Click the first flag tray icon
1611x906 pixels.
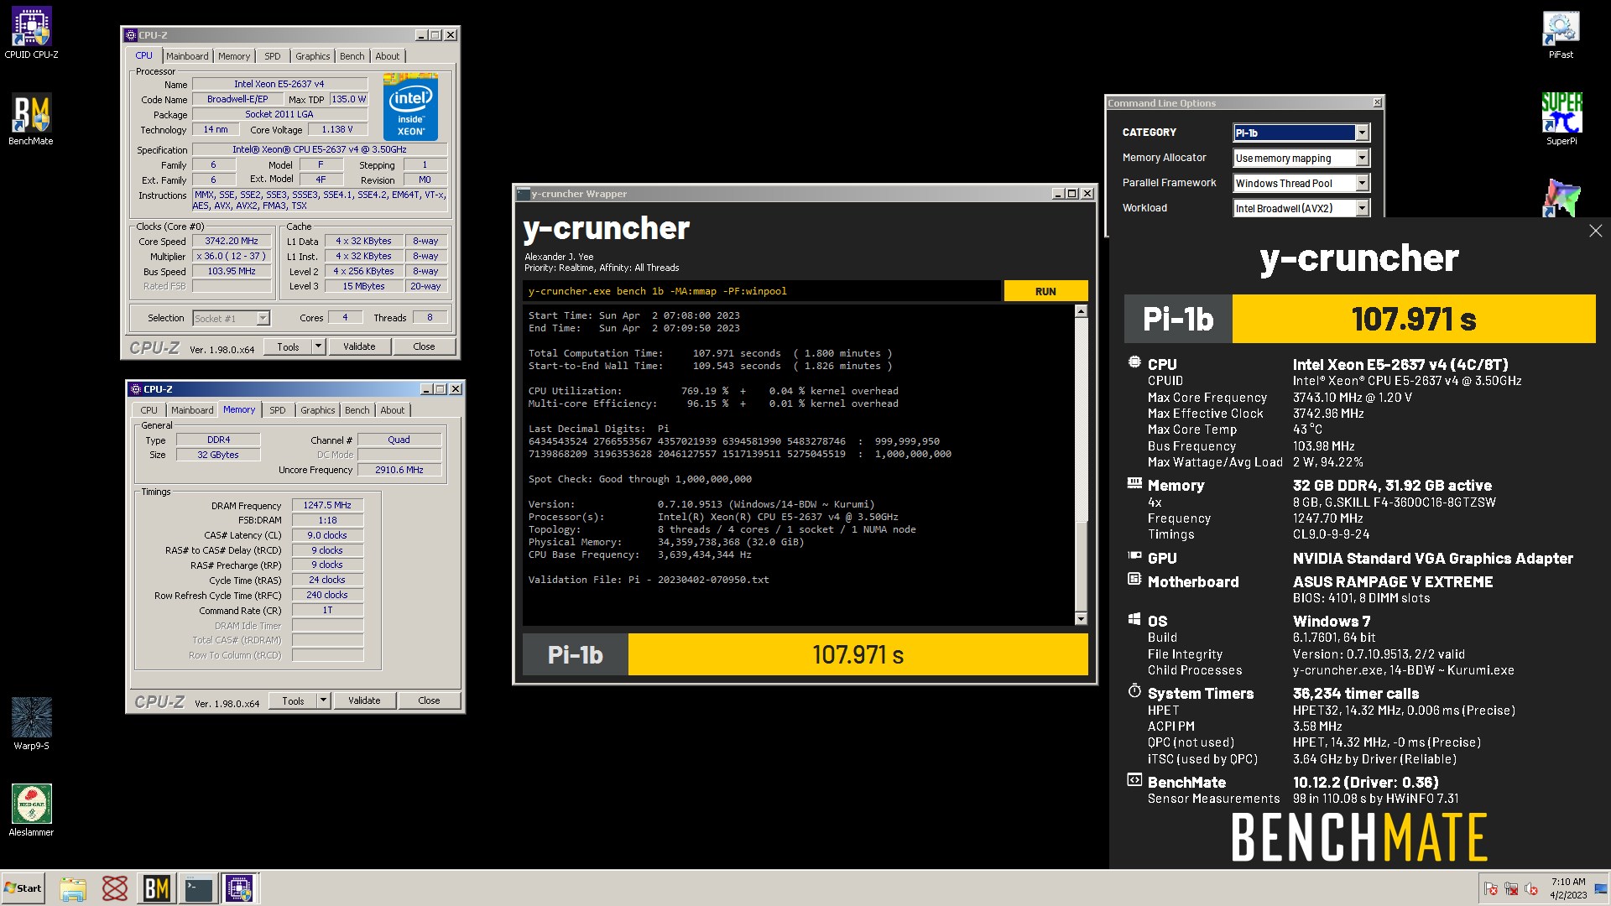tap(1491, 888)
